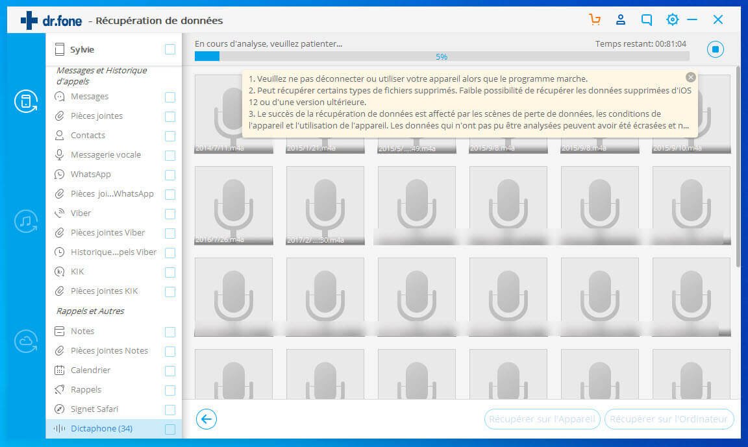Click the scan progress bar
748x447 pixels.
click(x=441, y=56)
